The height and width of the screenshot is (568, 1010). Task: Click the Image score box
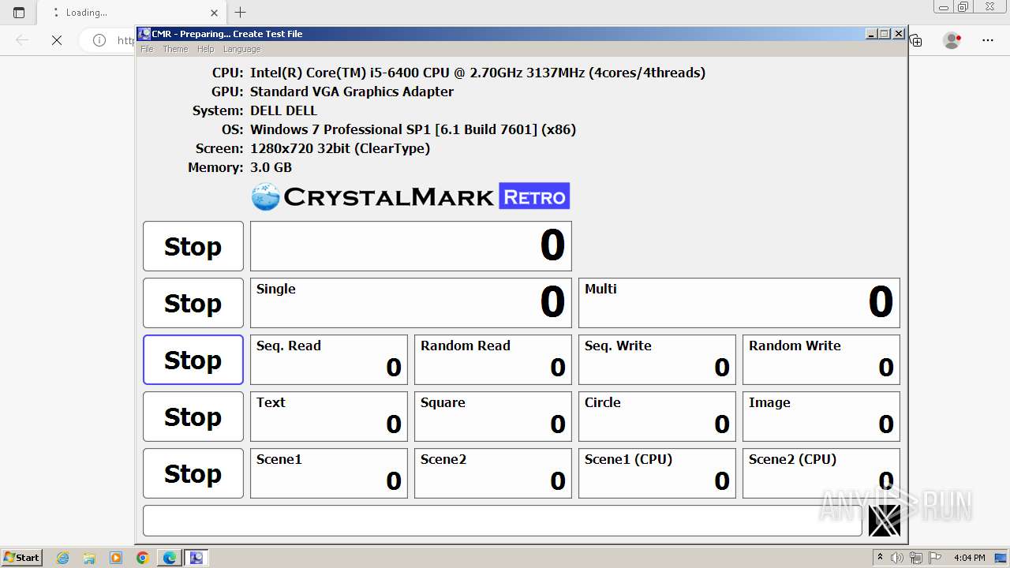pos(821,417)
